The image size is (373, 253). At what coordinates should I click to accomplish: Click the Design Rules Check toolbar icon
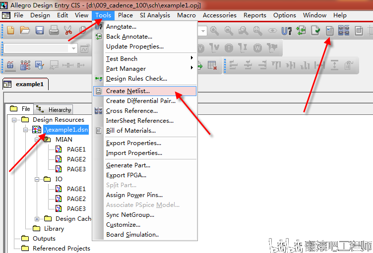click(x=315, y=30)
